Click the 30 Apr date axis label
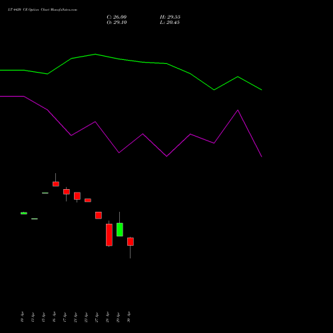This screenshot has width=333, height=333. point(129,317)
